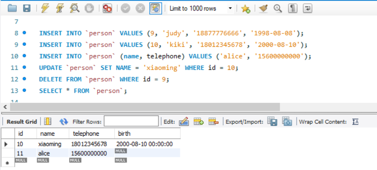Select cell with id 10
This screenshot has height=170, width=377.
click(x=26, y=144)
